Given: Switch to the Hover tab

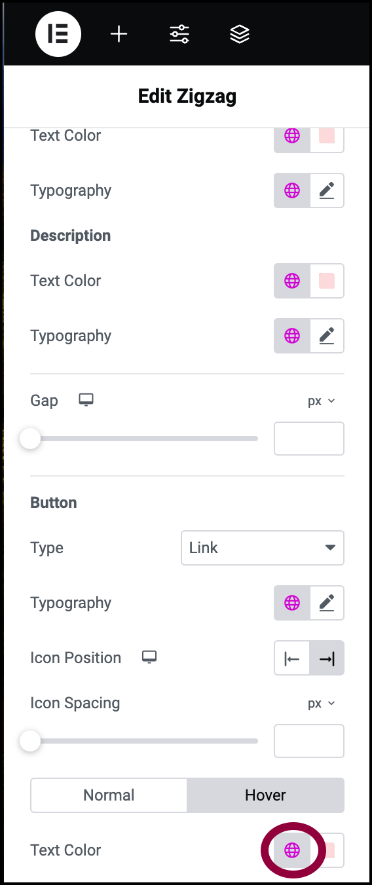Looking at the screenshot, I should (265, 795).
